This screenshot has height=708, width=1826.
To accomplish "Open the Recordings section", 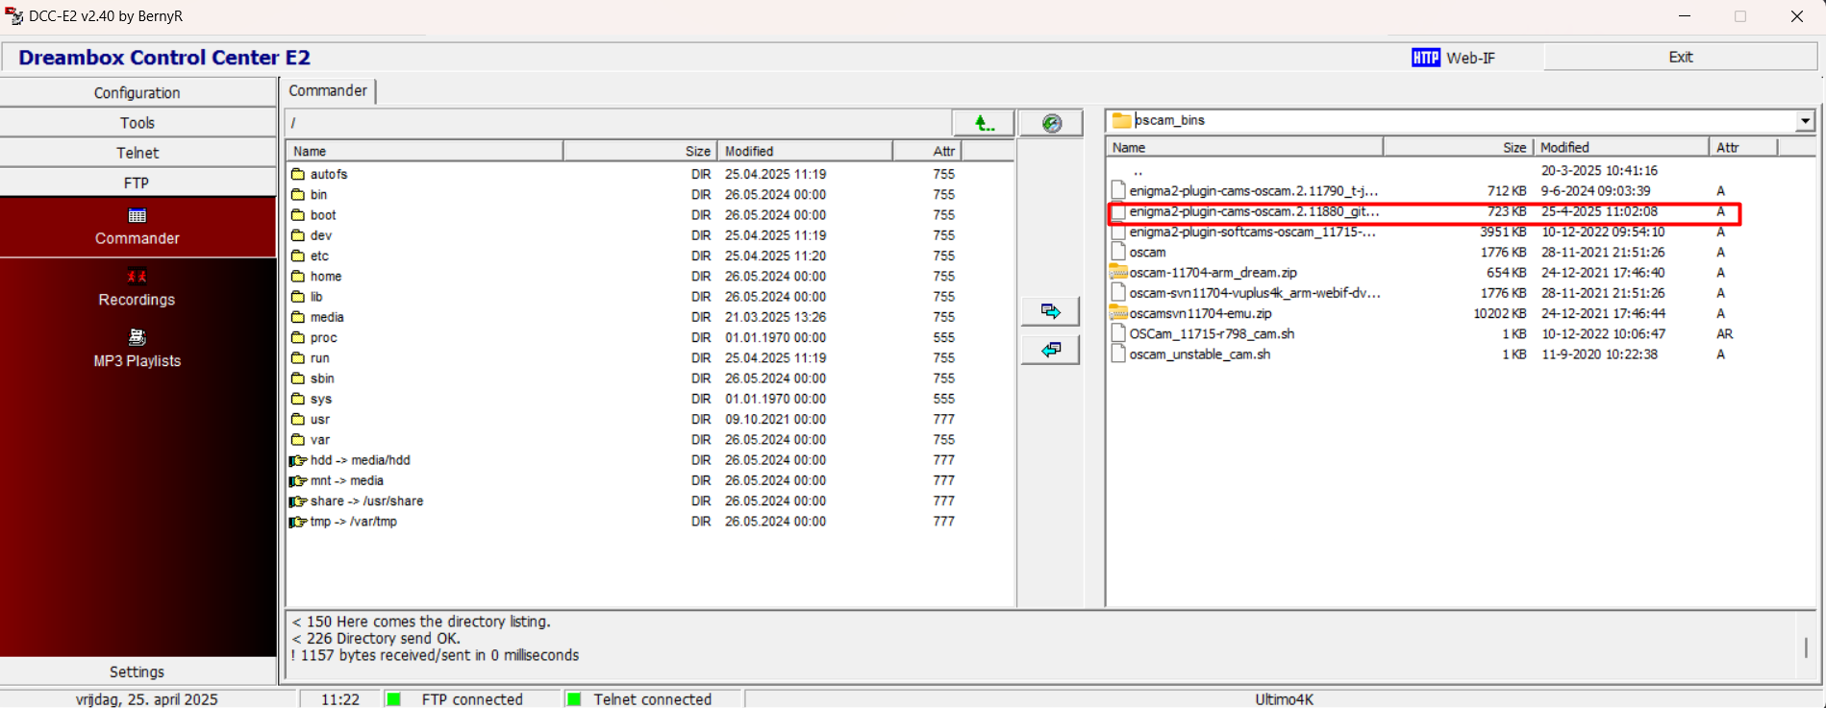I will (x=138, y=288).
